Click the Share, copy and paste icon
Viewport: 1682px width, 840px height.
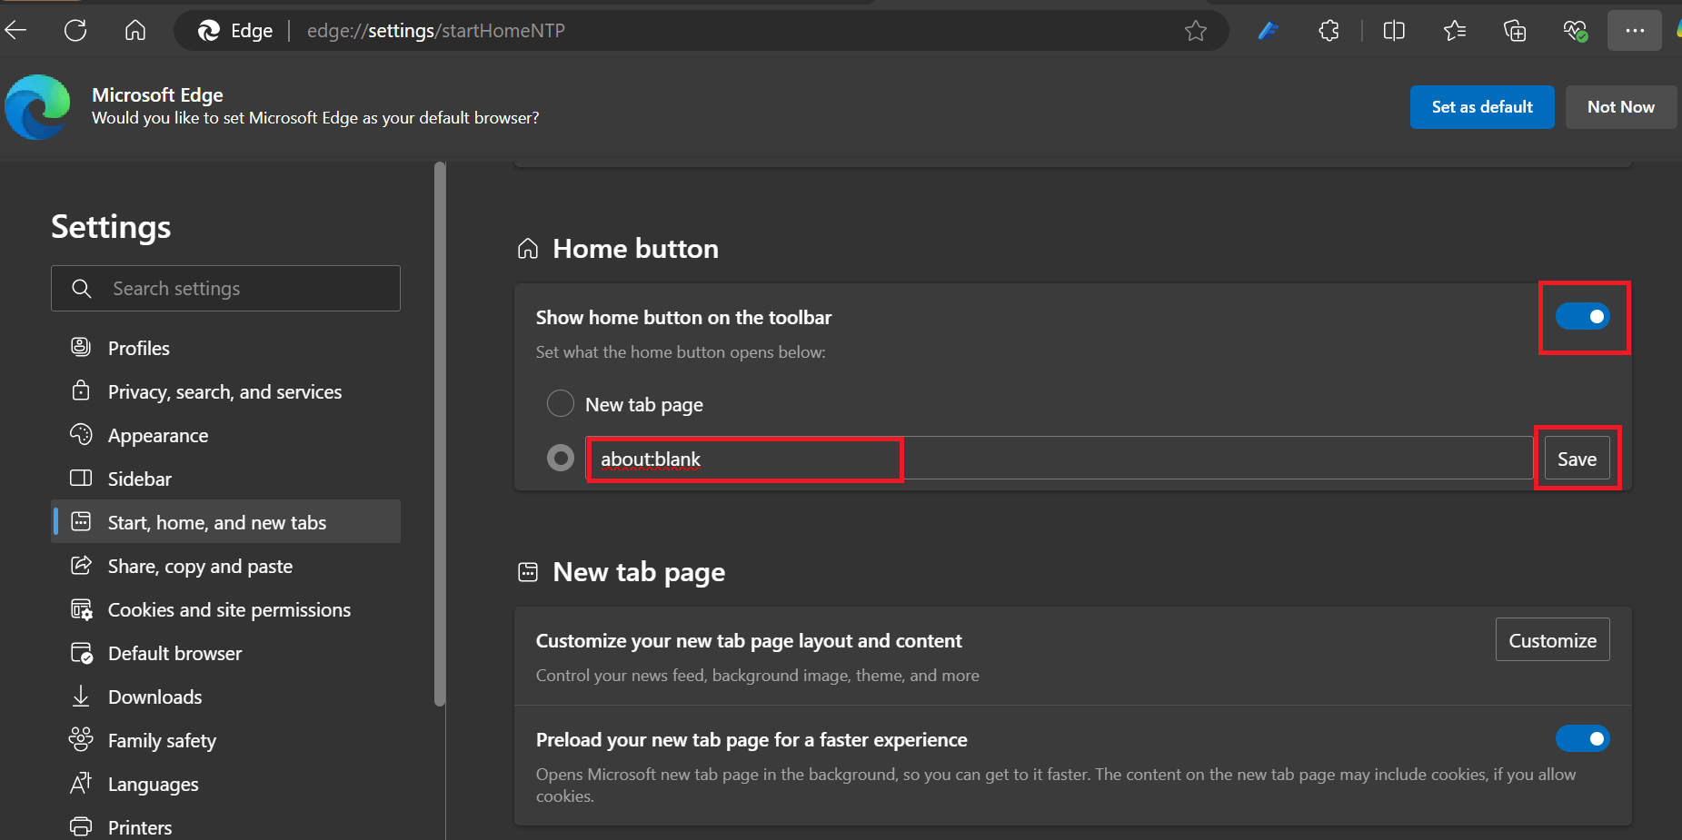pos(81,565)
